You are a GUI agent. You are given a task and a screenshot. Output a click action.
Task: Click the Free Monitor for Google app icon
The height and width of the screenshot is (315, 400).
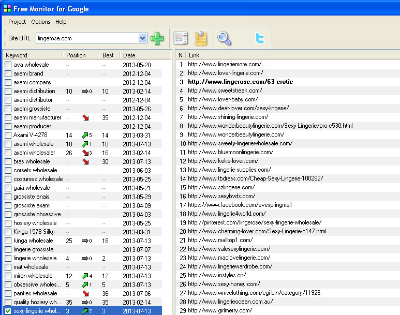point(7,9)
